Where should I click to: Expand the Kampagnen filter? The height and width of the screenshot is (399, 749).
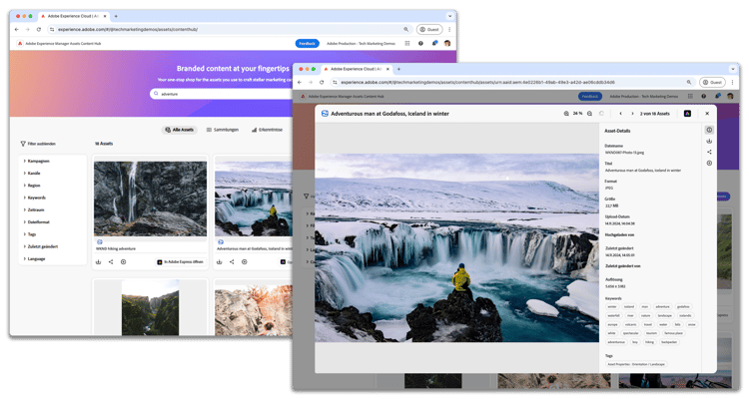[37, 161]
